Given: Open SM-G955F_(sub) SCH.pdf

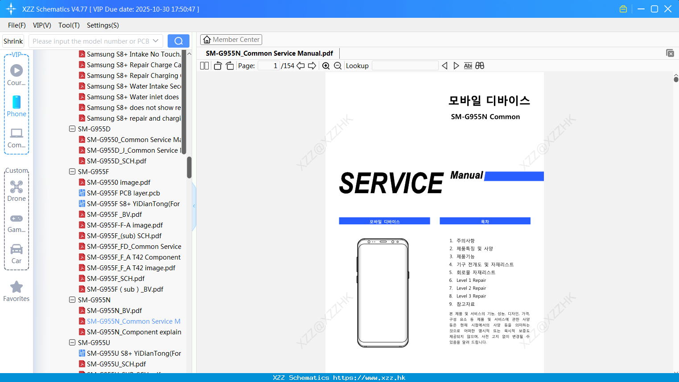Looking at the screenshot, I should pyautogui.click(x=124, y=236).
